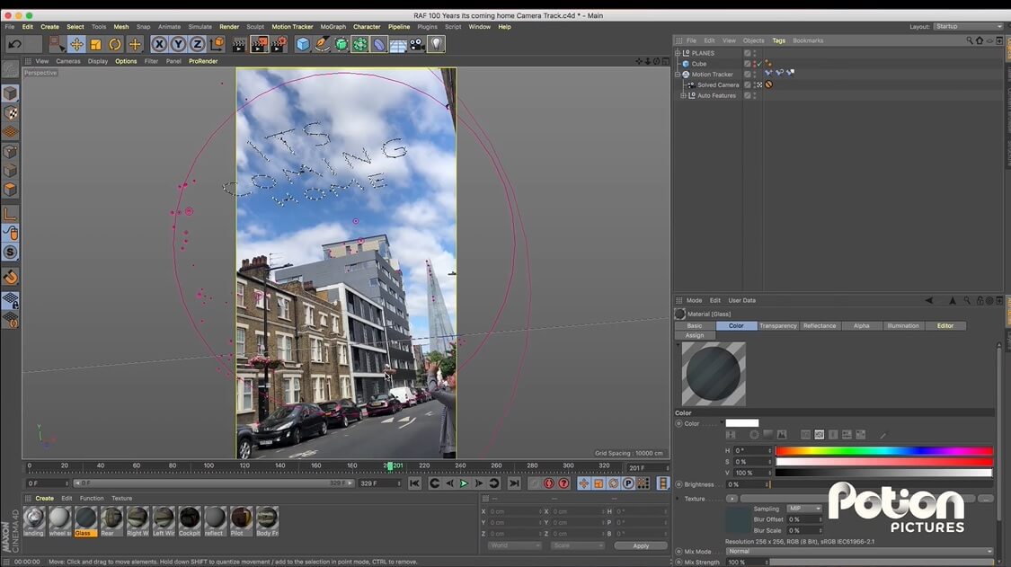Select the Rotate tool

[x=115, y=44]
